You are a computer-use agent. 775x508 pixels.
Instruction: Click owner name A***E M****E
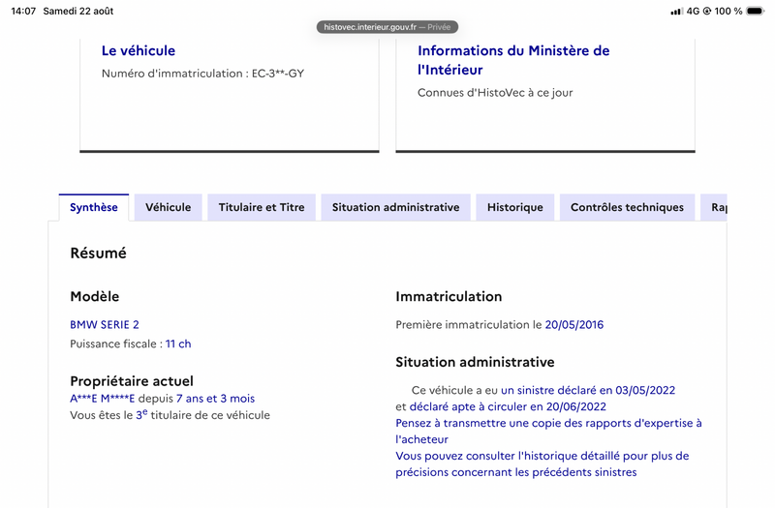tap(103, 399)
